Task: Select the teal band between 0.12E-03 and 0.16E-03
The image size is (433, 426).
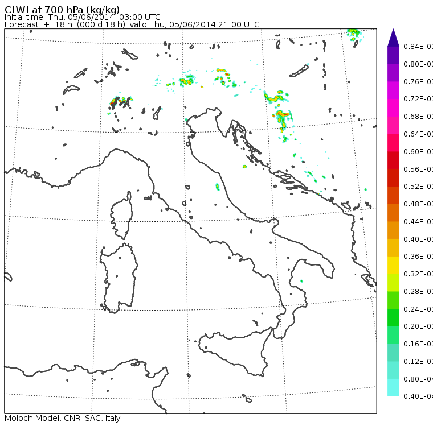Action: click(x=393, y=353)
